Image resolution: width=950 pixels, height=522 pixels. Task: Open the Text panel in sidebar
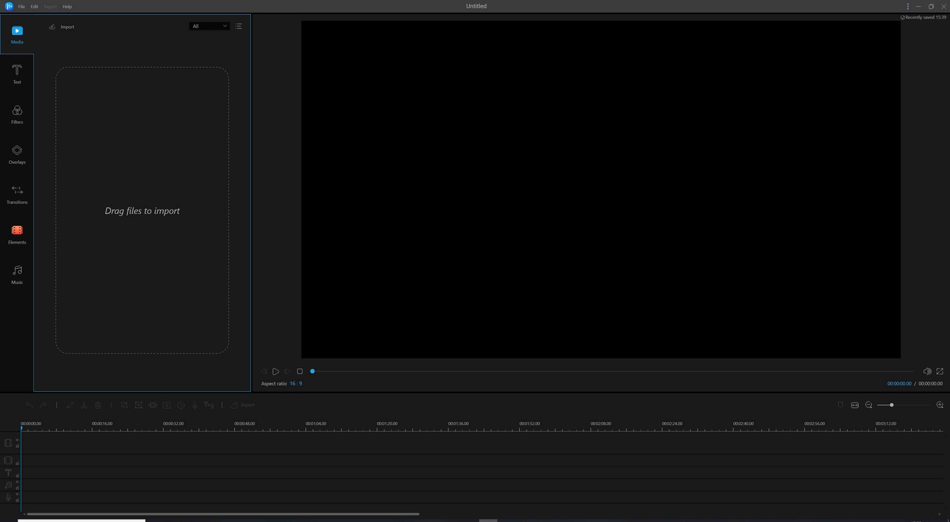point(17,73)
